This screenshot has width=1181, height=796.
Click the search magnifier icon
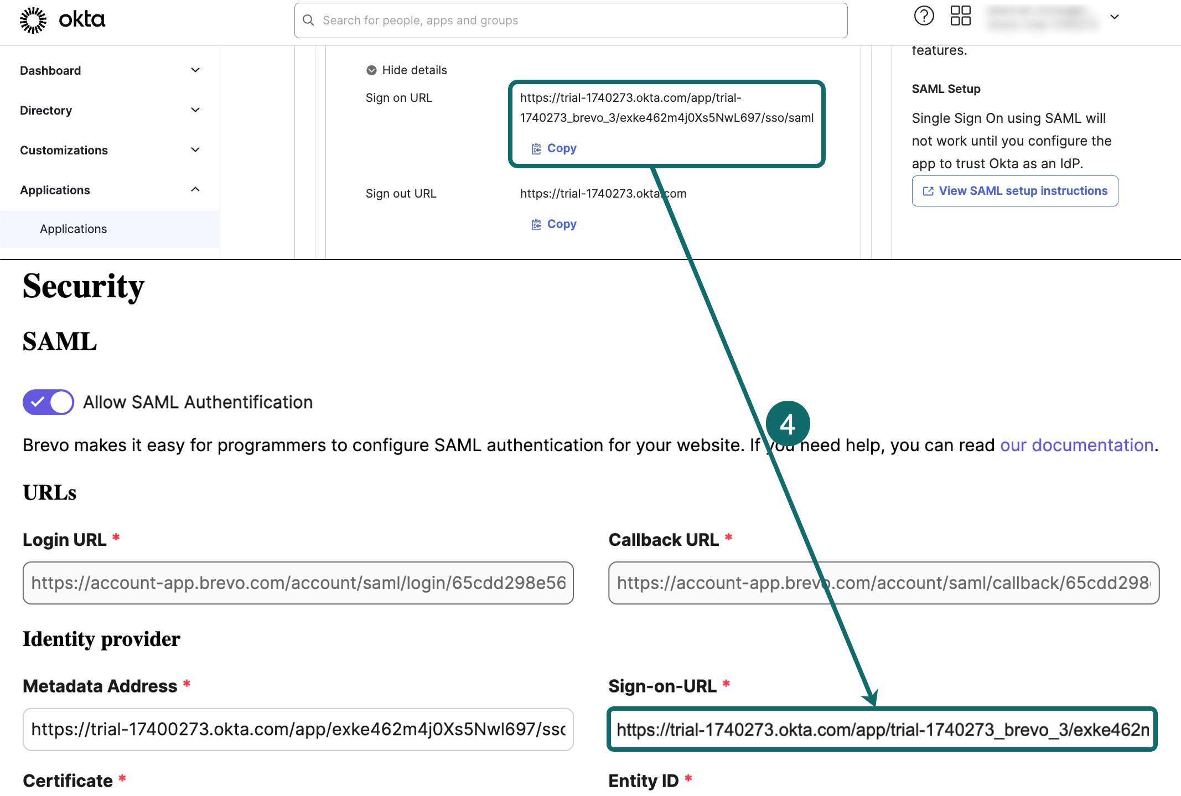[309, 20]
